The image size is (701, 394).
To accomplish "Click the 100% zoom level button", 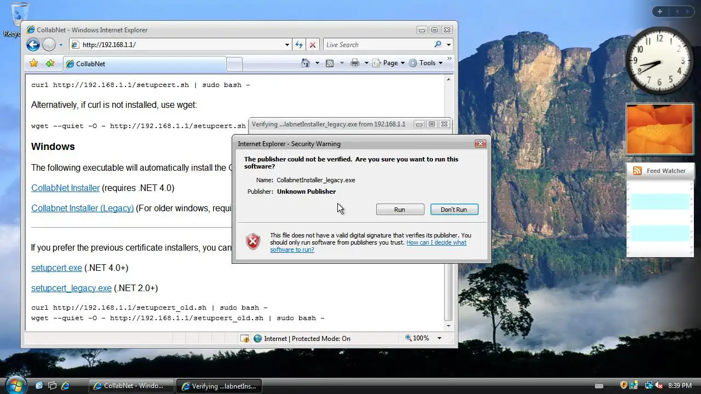I will (x=417, y=338).
